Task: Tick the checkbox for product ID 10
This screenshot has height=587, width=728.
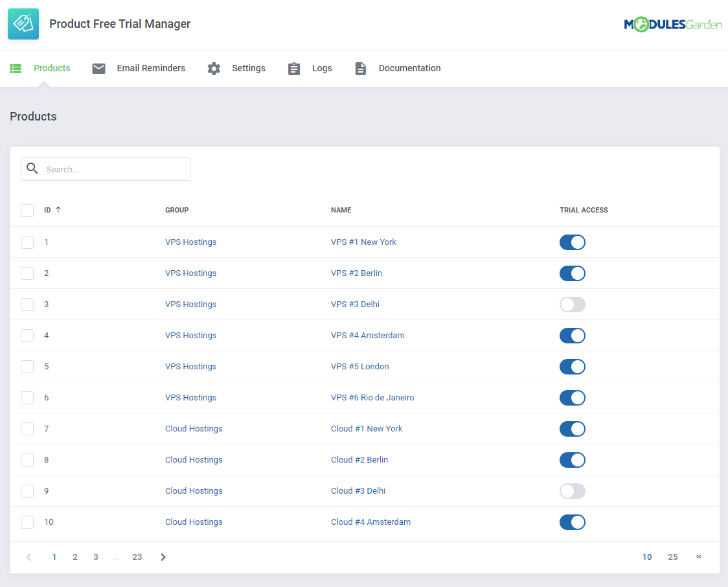Action: click(27, 522)
